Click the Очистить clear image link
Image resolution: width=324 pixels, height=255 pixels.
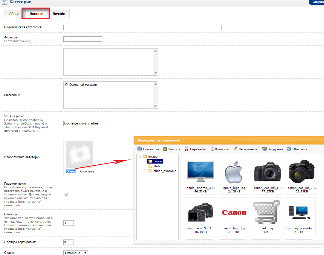click(87, 171)
